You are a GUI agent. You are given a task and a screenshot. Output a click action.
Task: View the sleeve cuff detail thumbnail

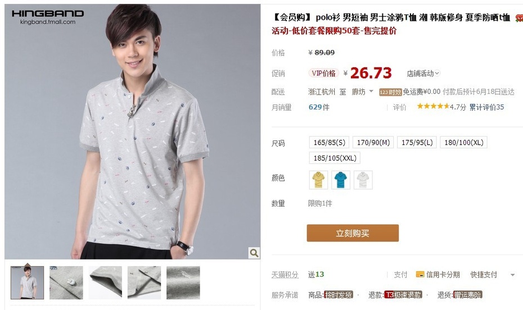105,282
